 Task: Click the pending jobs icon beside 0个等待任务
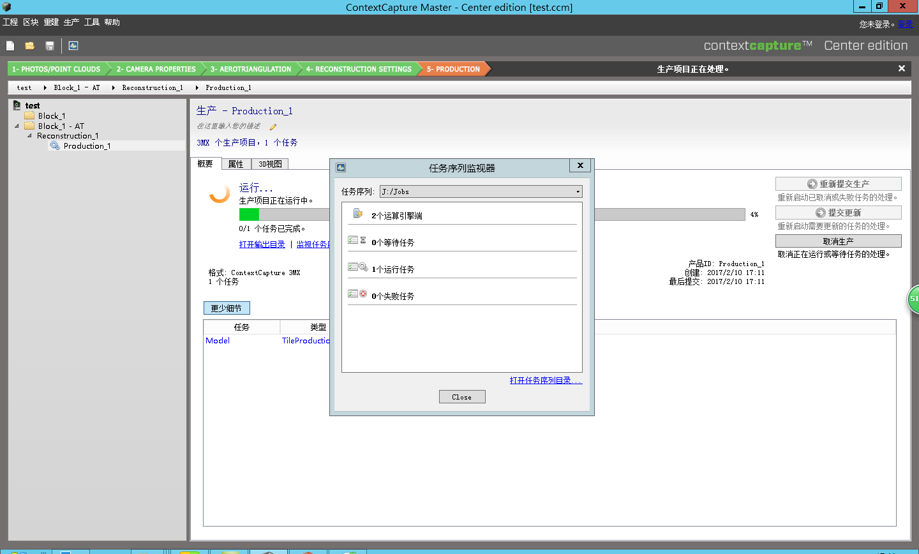(357, 241)
